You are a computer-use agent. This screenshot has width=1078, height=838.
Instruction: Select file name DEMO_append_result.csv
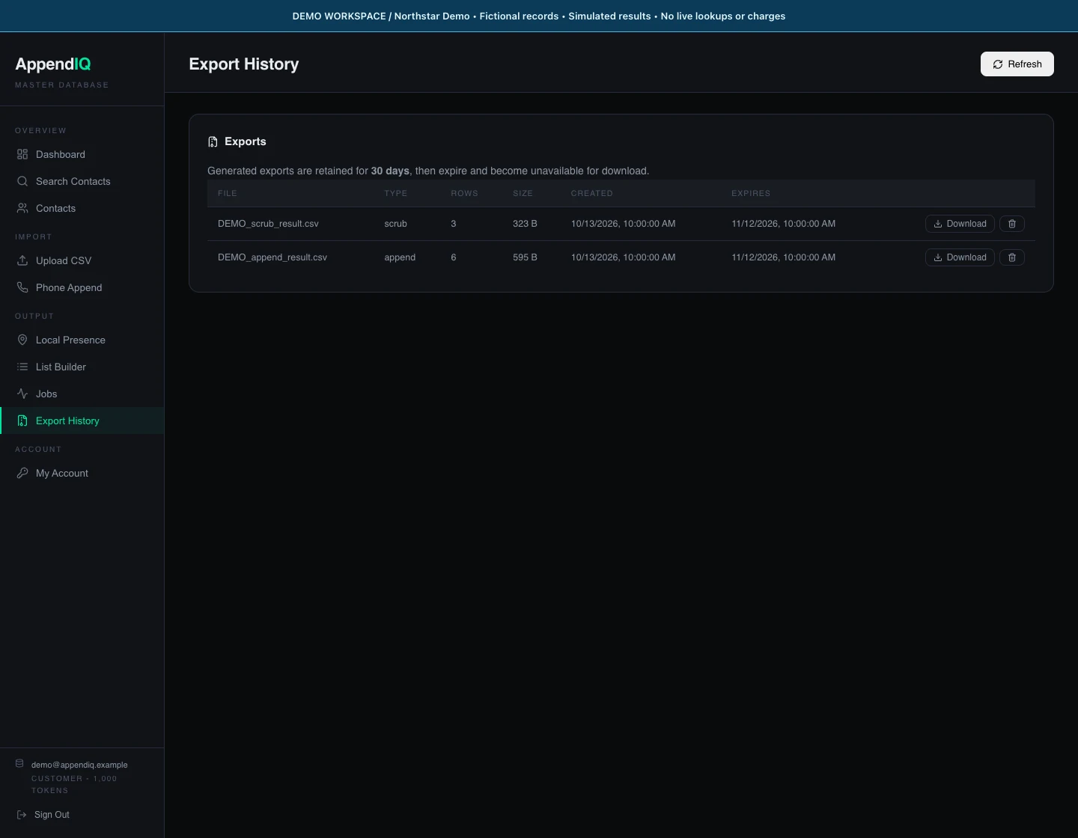click(272, 257)
